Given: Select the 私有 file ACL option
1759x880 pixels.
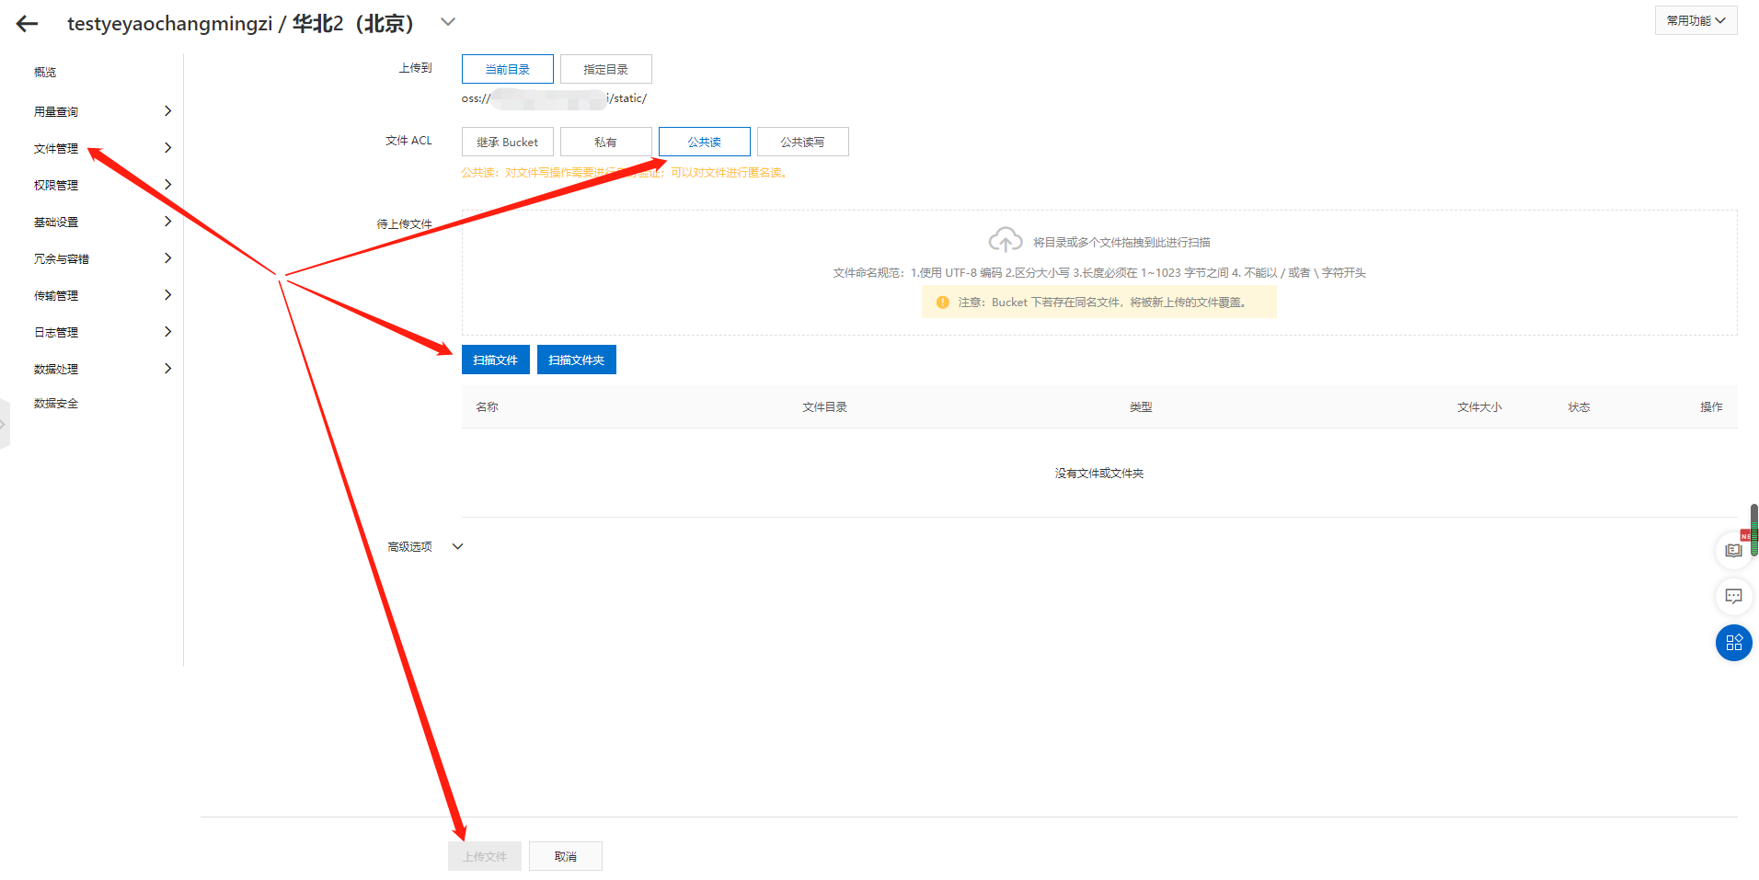Looking at the screenshot, I should tap(605, 142).
